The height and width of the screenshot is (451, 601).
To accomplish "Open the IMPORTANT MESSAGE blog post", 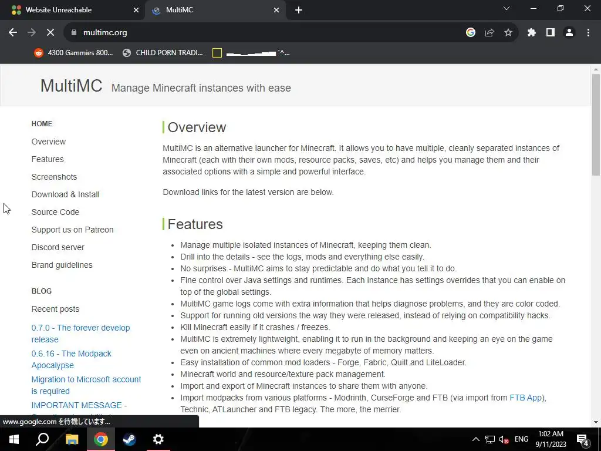I will tap(79, 405).
